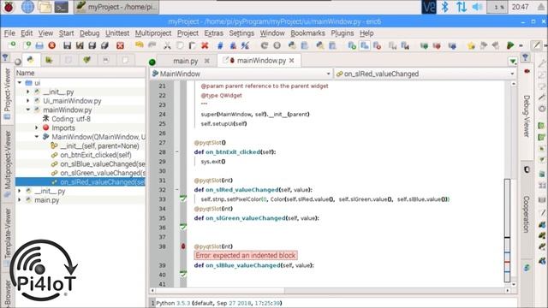
Task: Close the mainWindow.py tab
Action: (292, 61)
